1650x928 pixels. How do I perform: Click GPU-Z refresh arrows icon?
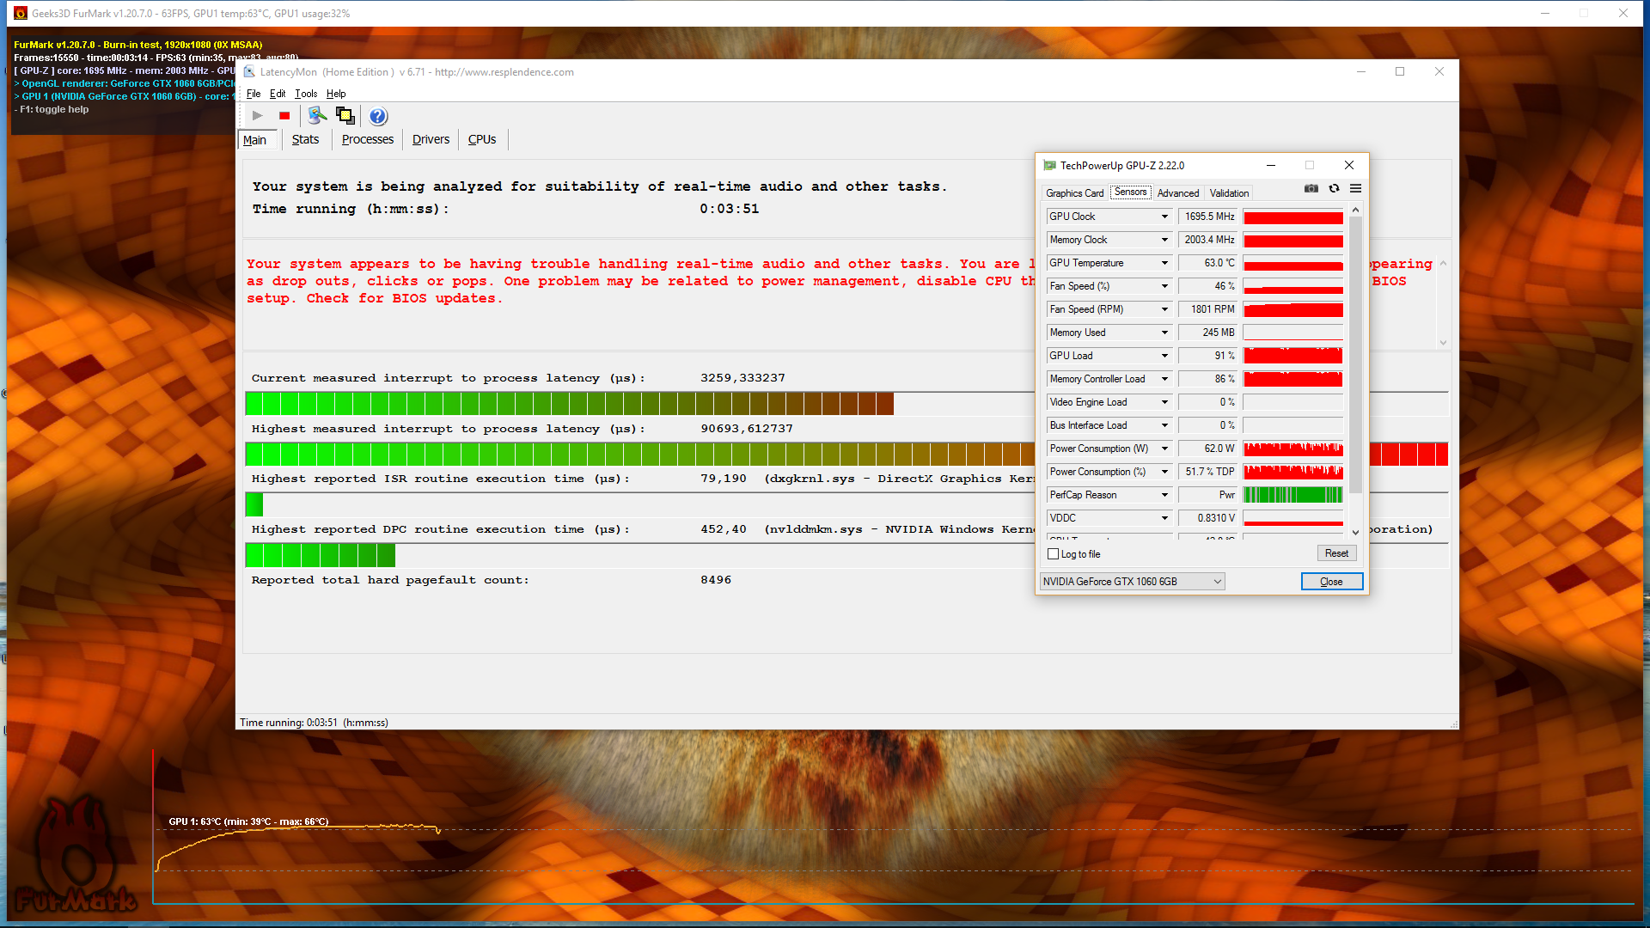(1334, 188)
